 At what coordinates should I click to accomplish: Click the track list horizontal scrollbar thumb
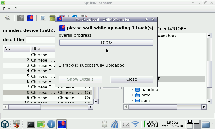point(24,107)
